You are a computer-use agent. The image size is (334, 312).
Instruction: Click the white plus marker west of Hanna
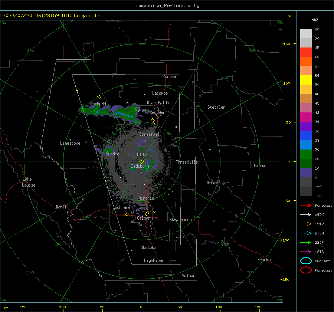[x=210, y=149]
